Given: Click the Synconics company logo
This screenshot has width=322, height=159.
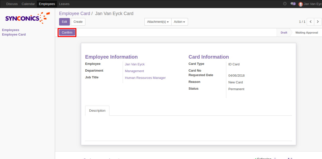Looking at the screenshot, I should 27,18.
